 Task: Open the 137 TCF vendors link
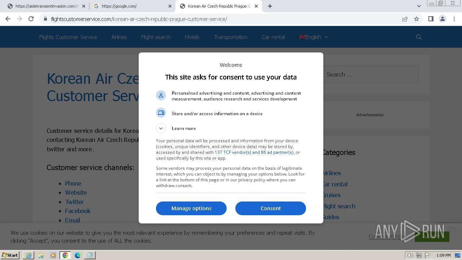click(254, 152)
